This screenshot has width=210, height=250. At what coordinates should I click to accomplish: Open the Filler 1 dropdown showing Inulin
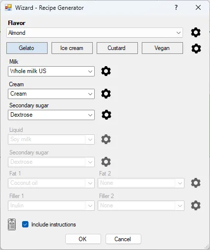coord(51,205)
